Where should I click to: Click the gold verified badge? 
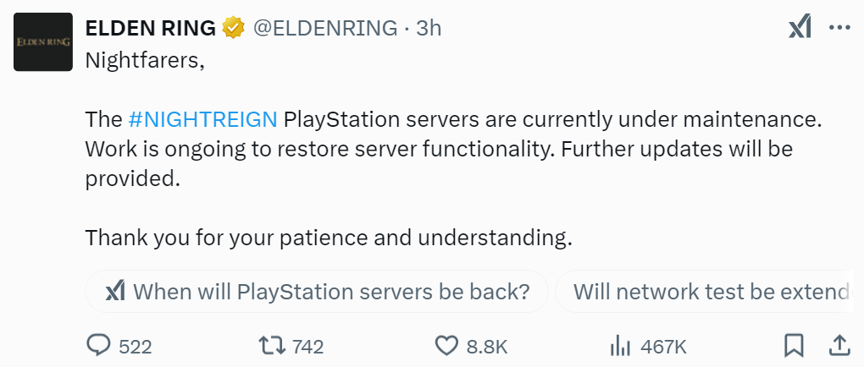pos(233,28)
